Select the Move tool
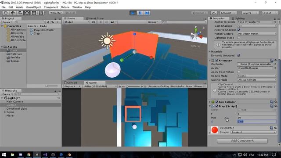The image size is (281, 158). (13, 13)
